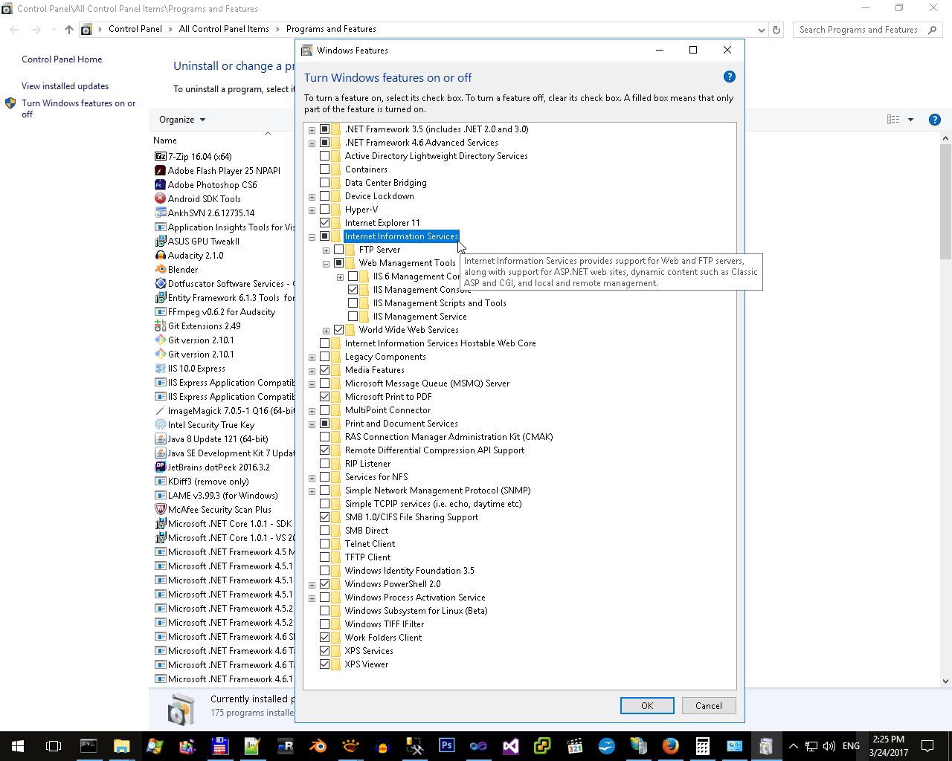Click the IIS 10.0 Express icon
Image resolution: width=952 pixels, height=761 pixels.
point(160,368)
